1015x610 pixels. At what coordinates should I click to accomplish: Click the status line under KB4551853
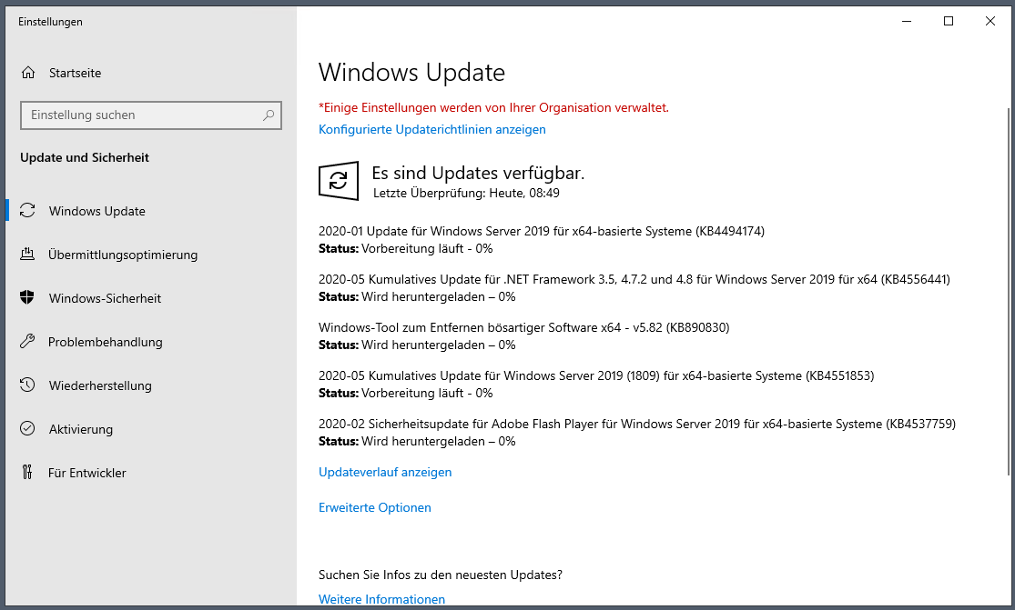(405, 393)
